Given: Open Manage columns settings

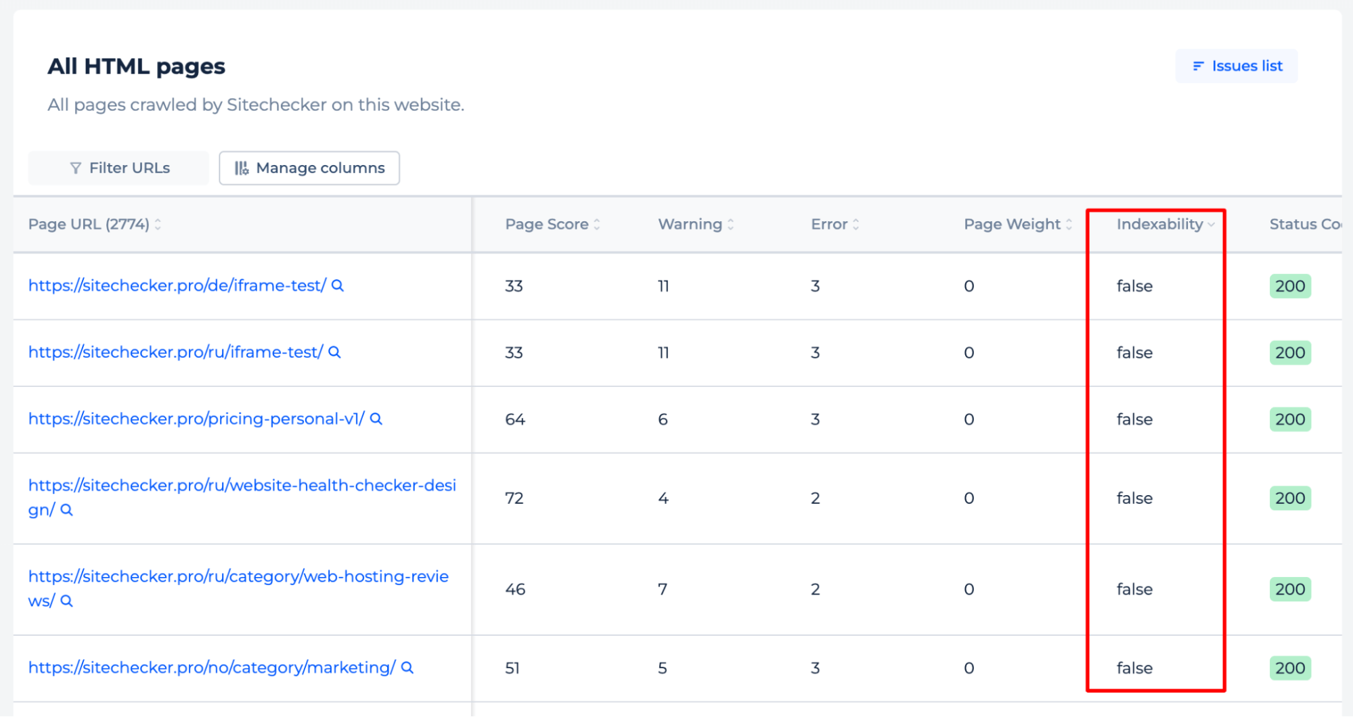Looking at the screenshot, I should click(309, 168).
